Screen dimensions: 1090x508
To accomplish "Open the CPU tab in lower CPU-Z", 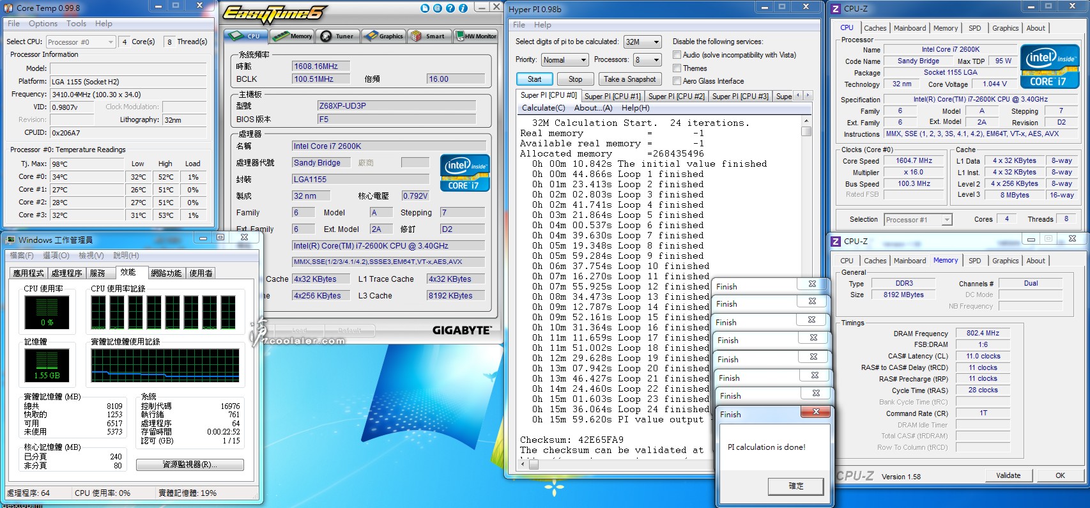I will pyautogui.click(x=847, y=261).
